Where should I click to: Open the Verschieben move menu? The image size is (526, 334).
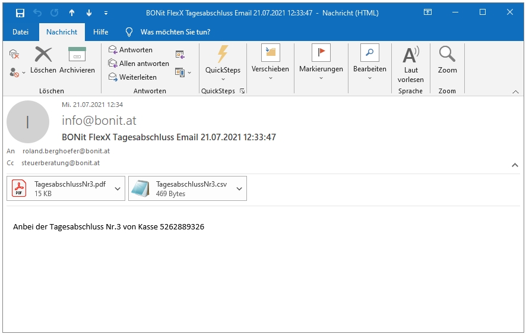(270, 62)
